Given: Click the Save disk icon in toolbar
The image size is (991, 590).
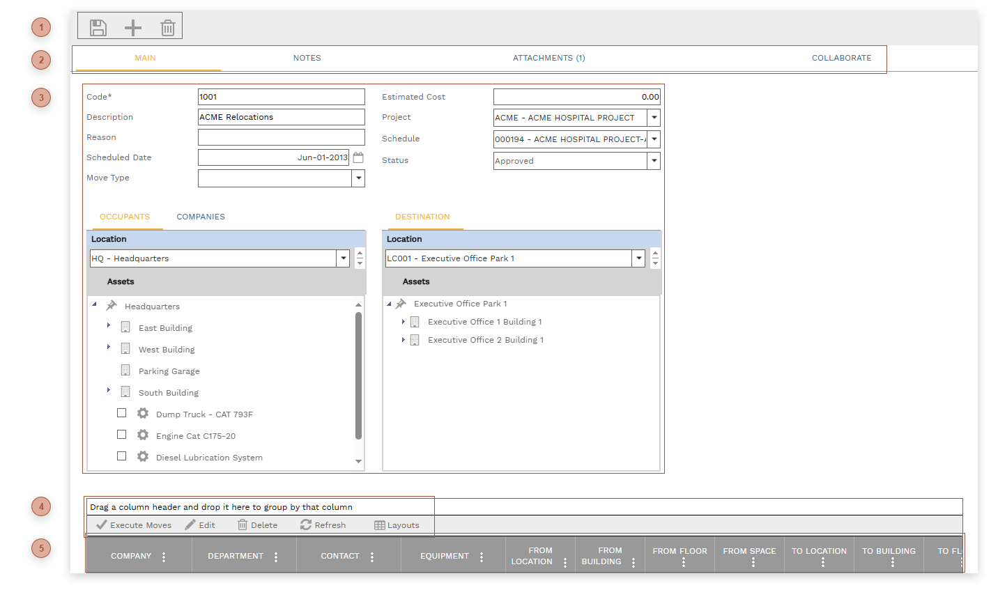Looking at the screenshot, I should [98, 28].
